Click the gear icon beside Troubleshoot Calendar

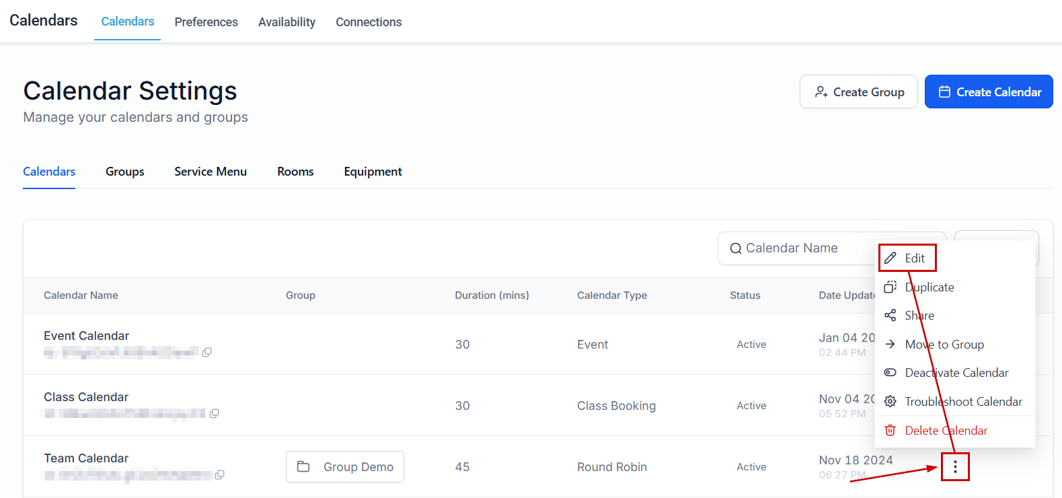(x=890, y=402)
